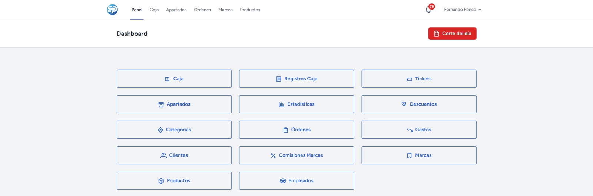Screen dimensions: 593x196
Task: Select Productos in the top navigation
Action: pyautogui.click(x=250, y=10)
